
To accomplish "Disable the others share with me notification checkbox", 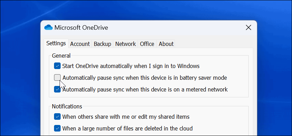I will (57, 117).
